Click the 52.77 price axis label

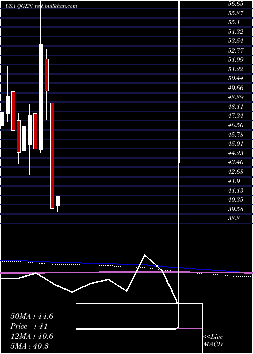(235, 50)
